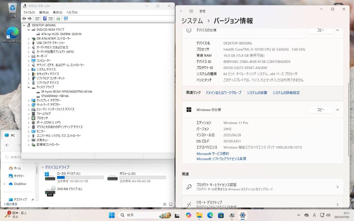The height and width of the screenshot is (221, 354).
Task: Toggle the action pane icon in Device Manager toolbar
Action: coord(51,19)
